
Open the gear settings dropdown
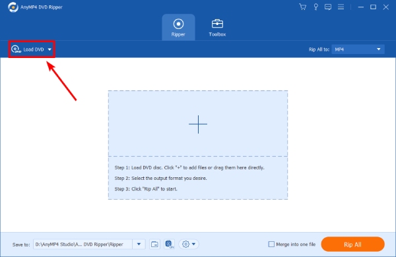tap(189, 244)
